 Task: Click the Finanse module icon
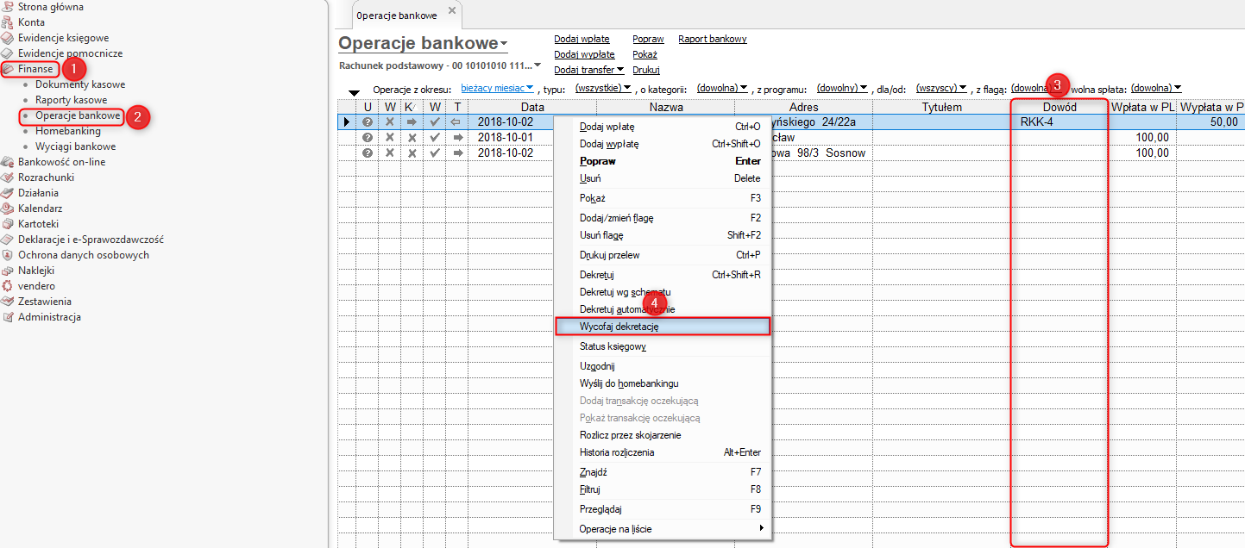(8, 69)
